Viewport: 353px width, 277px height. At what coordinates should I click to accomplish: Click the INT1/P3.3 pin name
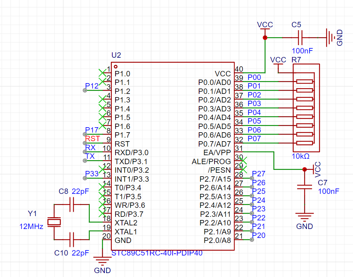(132, 179)
